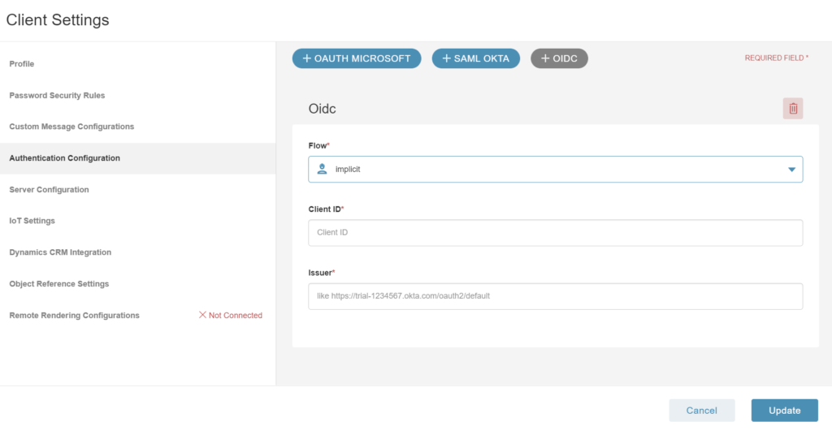832x439 pixels.
Task: Click the Not Connected status text
Action: point(236,315)
